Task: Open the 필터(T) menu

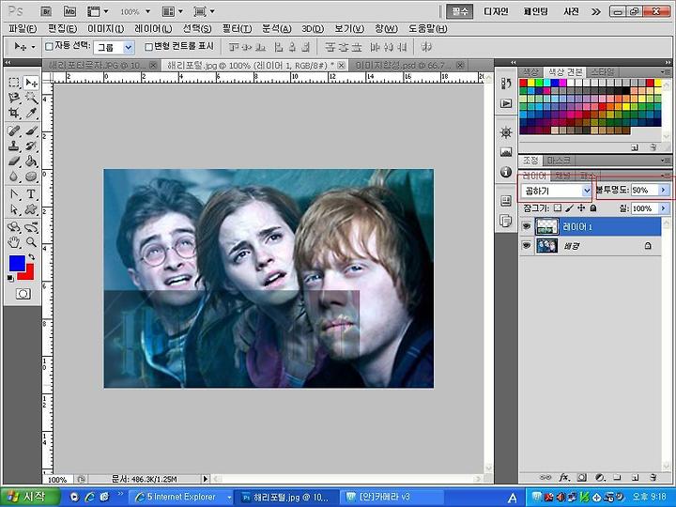Action: click(x=237, y=29)
